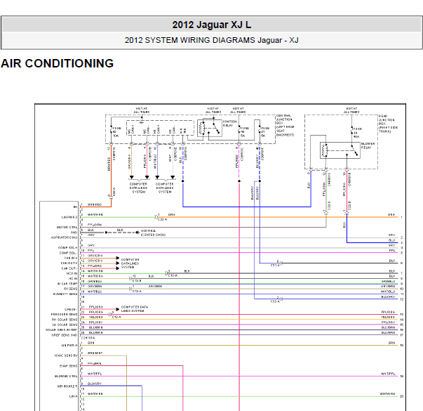Select the "(CENTER DASH)" ground location text
Screen dimensions: 423x411
tap(153, 235)
